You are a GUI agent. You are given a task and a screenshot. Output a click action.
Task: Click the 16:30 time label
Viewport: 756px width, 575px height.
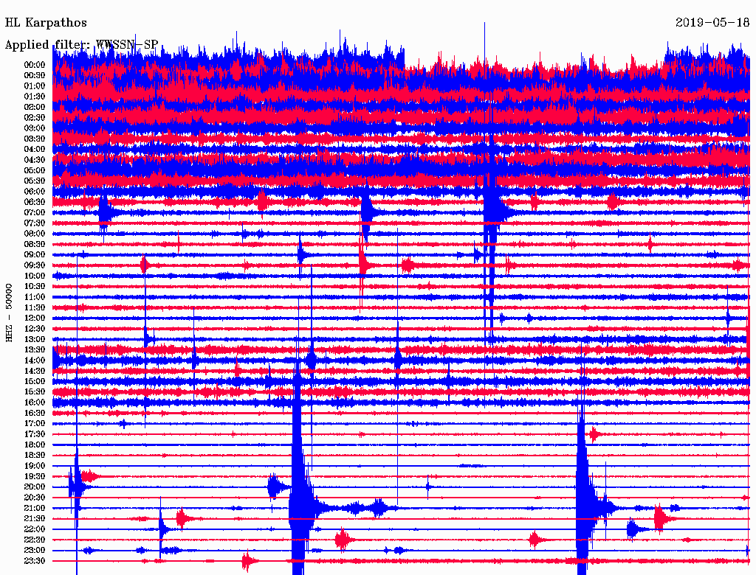tap(35, 413)
